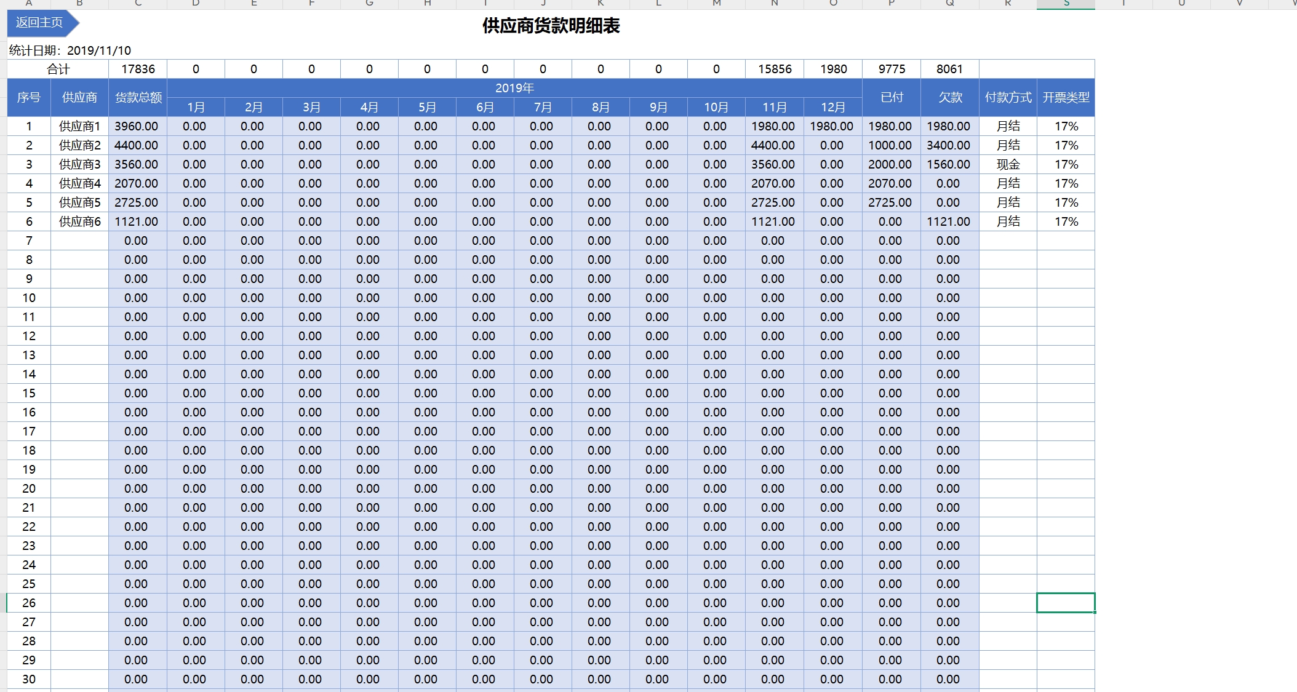Select the 供应商6 name cell
This screenshot has width=1297, height=692.
click(x=79, y=221)
